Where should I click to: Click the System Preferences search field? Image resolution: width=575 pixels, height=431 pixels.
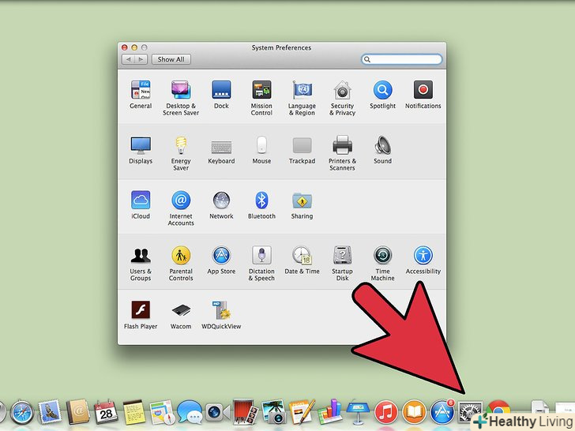point(400,59)
